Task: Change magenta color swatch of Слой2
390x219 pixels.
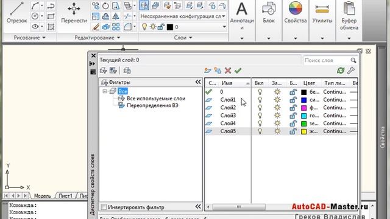Action: (303, 108)
